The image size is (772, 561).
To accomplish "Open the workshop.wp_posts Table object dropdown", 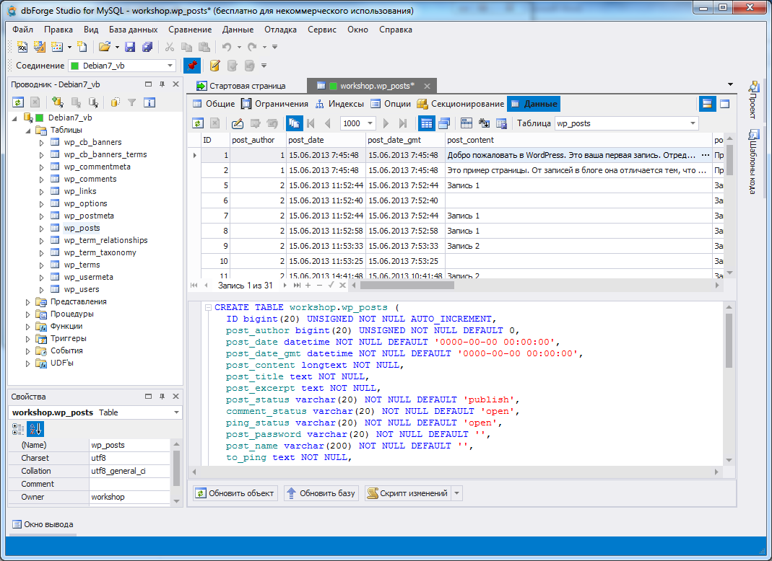I will [x=176, y=412].
